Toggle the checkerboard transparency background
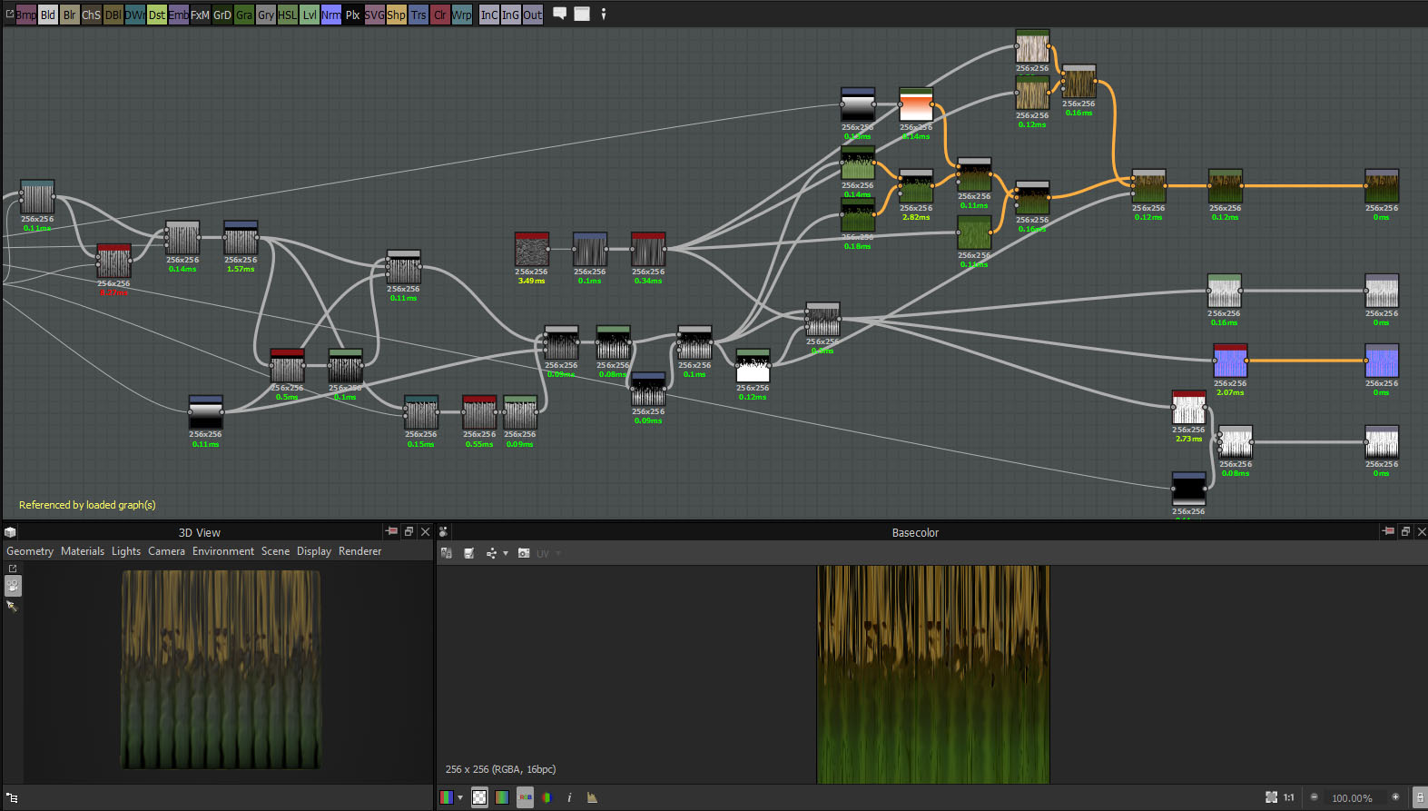The image size is (1428, 811). pyautogui.click(x=479, y=797)
